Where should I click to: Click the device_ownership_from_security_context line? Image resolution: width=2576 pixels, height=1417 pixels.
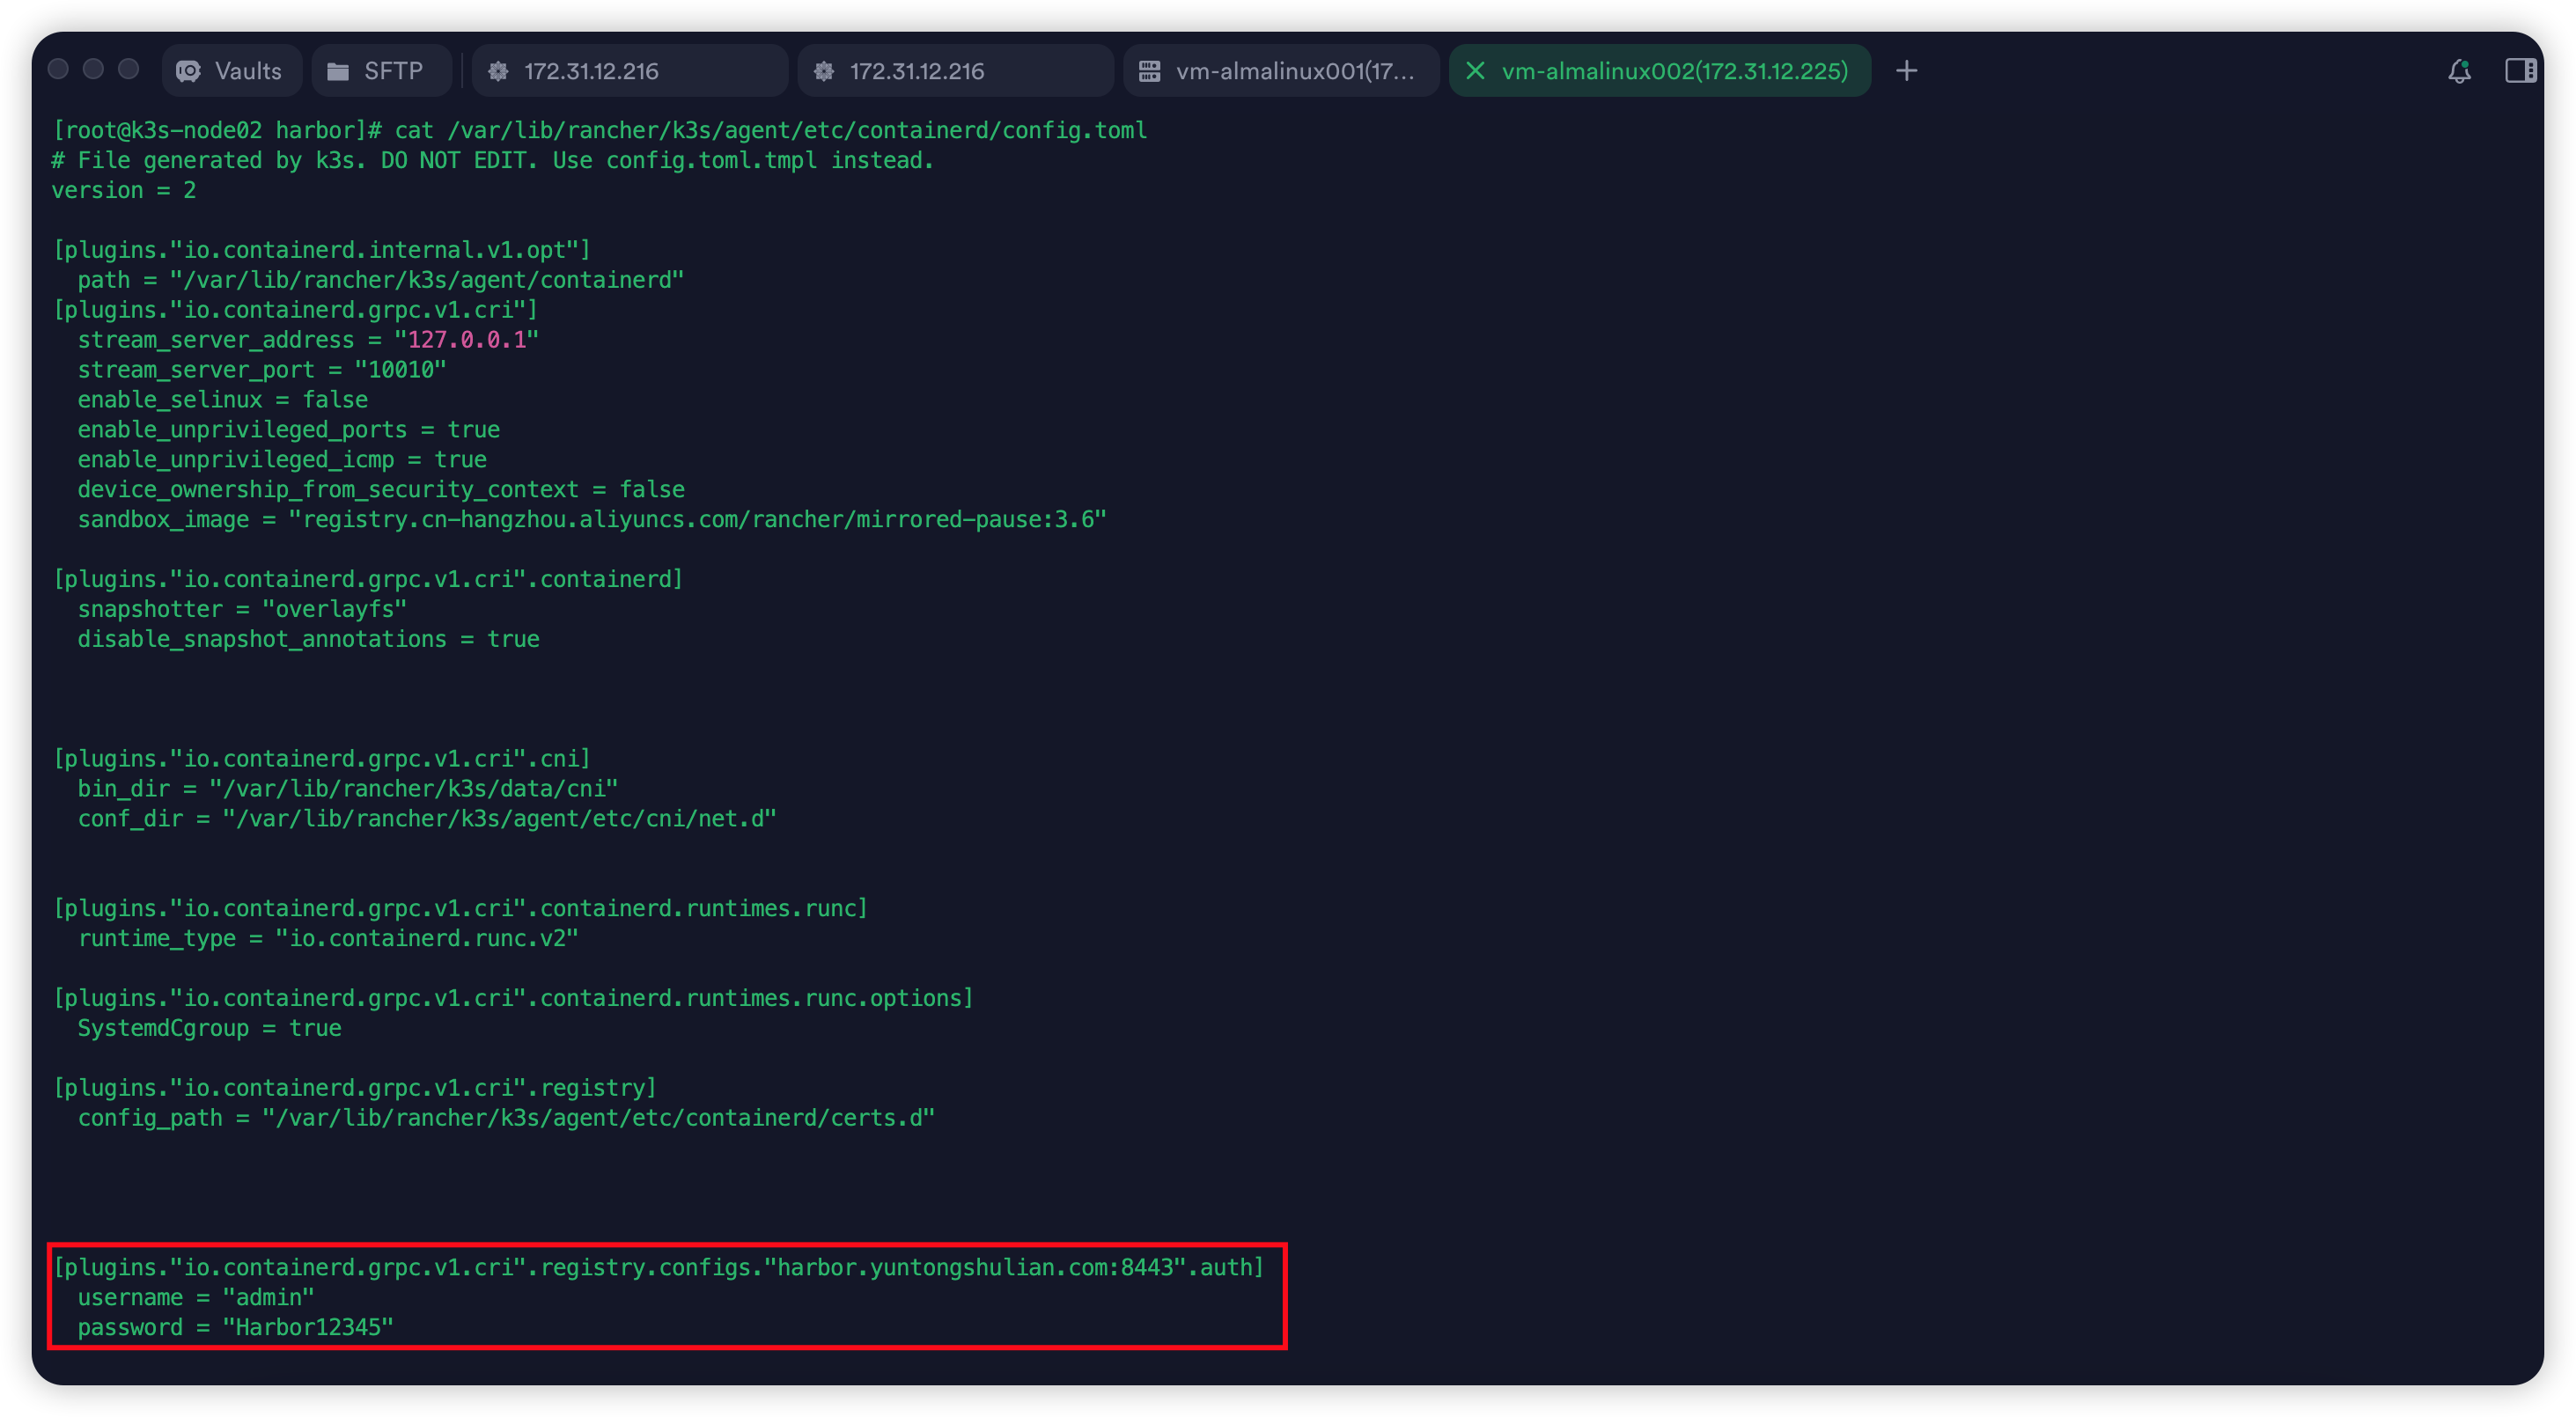coord(381,490)
